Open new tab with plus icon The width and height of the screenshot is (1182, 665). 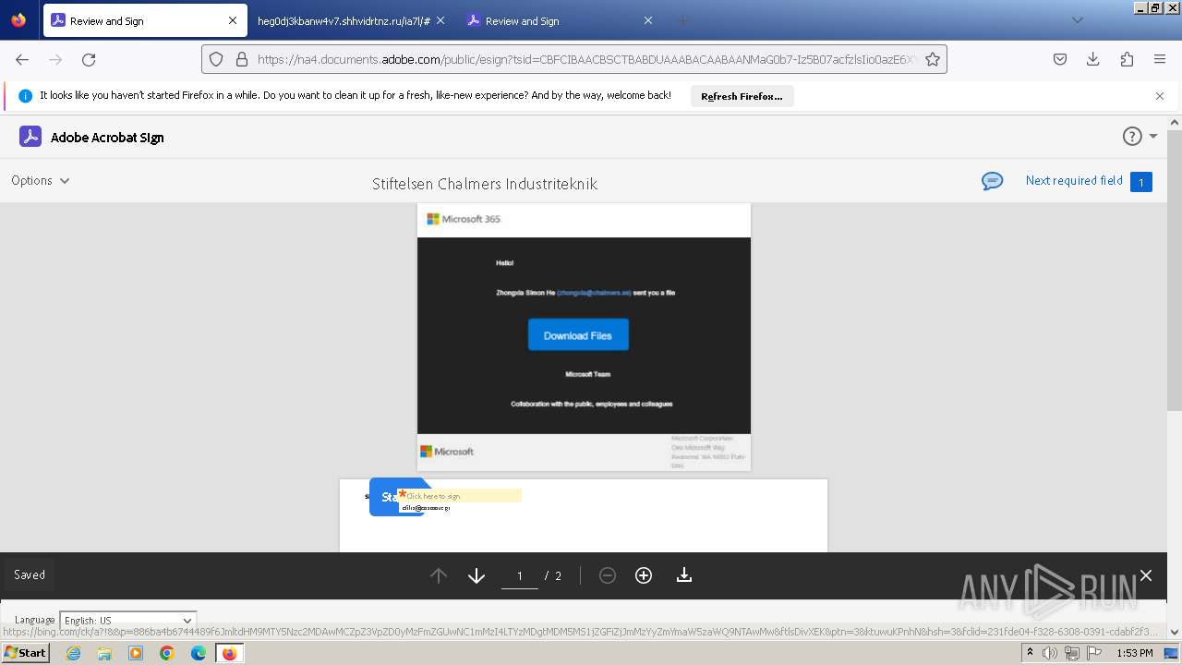tap(683, 20)
